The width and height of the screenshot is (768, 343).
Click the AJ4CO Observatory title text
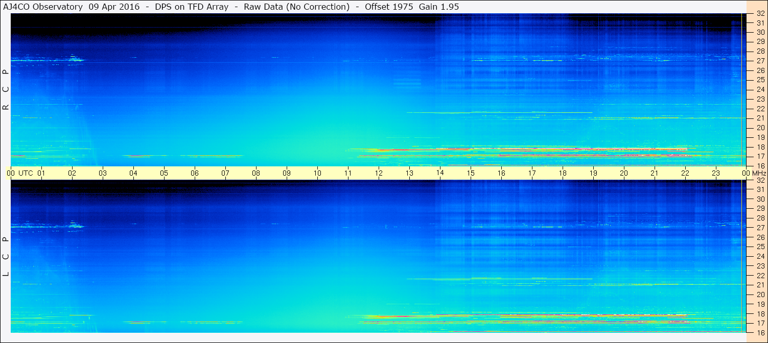coord(43,7)
